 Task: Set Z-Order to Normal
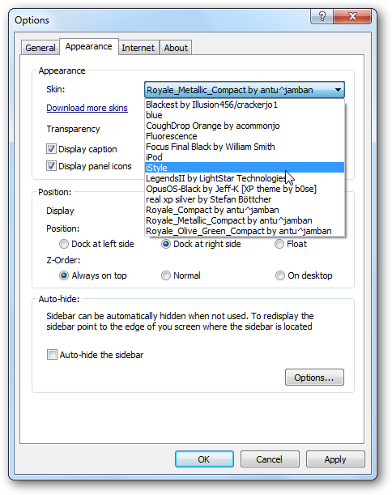tap(166, 275)
